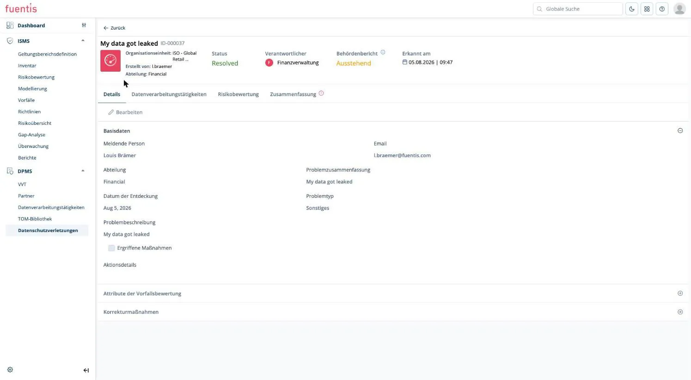Click the red incident gauge icon
This screenshot has width=691, height=380.
pos(110,61)
